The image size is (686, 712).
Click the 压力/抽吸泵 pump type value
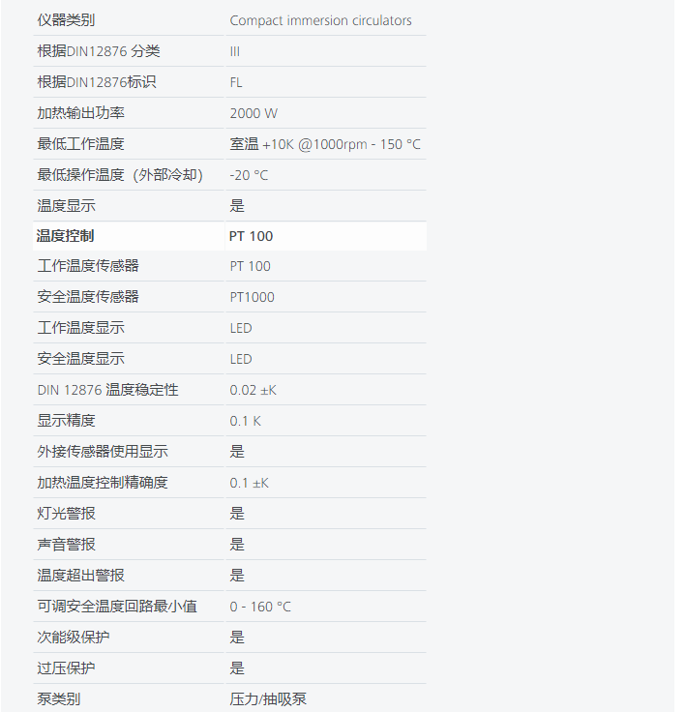[268, 699]
